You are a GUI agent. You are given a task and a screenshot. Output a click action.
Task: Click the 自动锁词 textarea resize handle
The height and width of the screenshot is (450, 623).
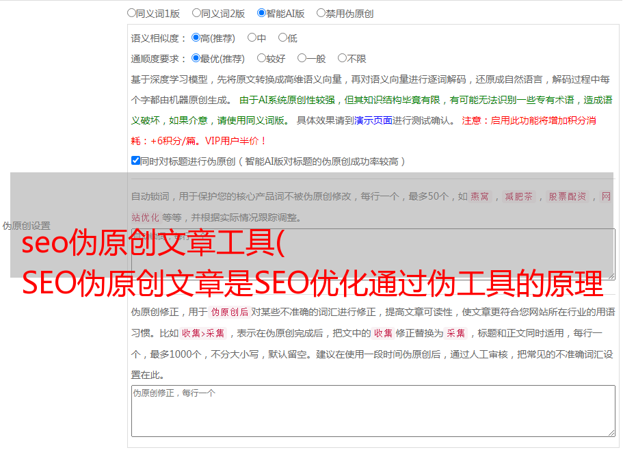[x=611, y=276]
